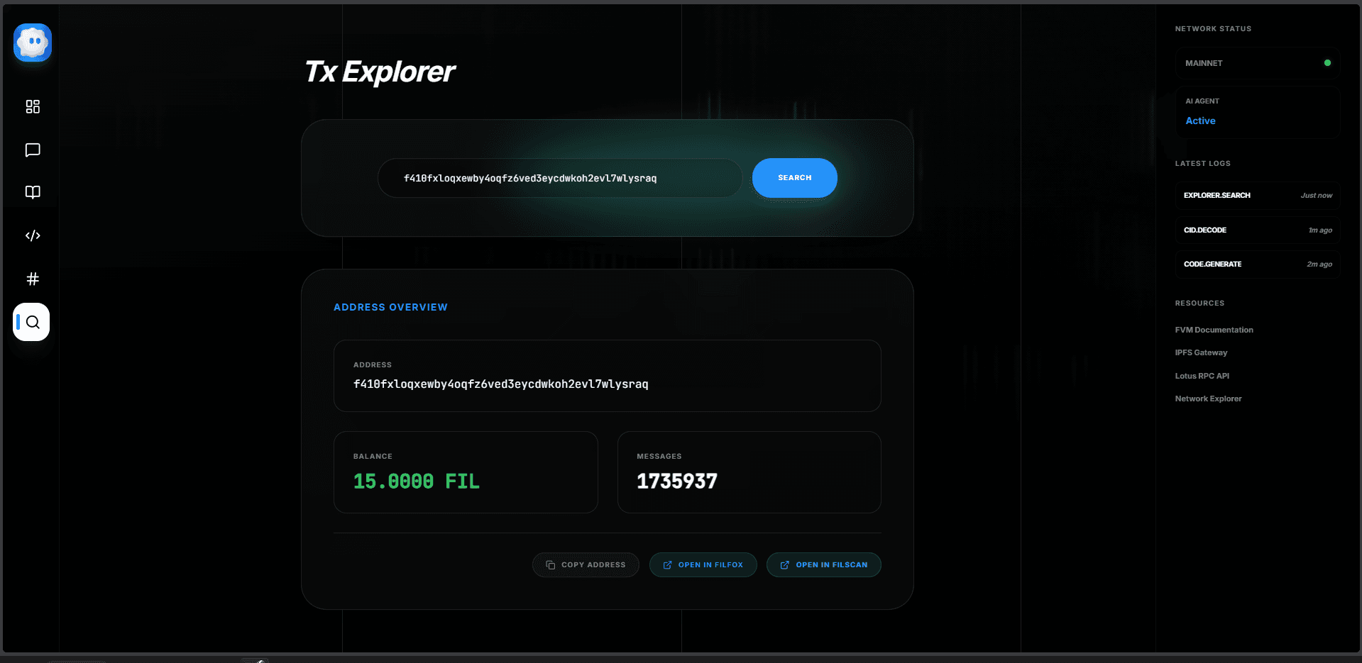Click the Network Status heading
Viewport: 1362px width, 663px height.
coord(1213,29)
